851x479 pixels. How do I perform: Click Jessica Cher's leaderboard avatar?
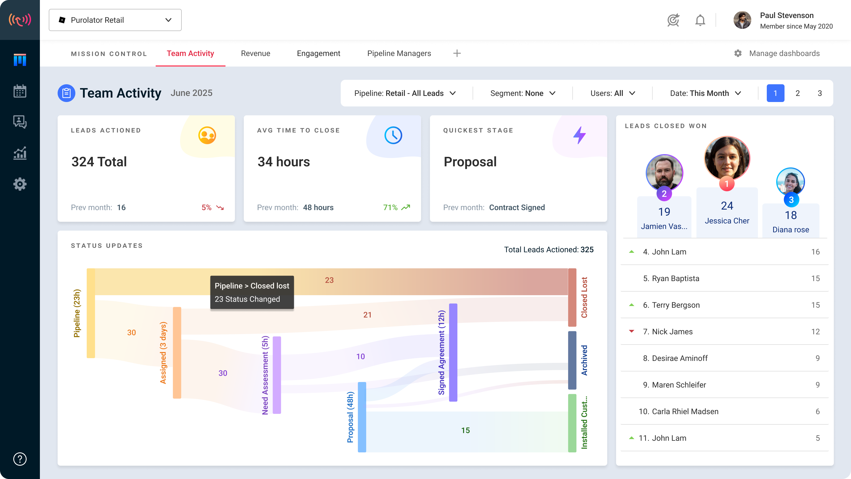[x=727, y=158]
